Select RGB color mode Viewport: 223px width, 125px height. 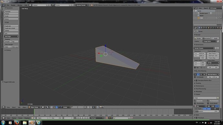(213, 106)
